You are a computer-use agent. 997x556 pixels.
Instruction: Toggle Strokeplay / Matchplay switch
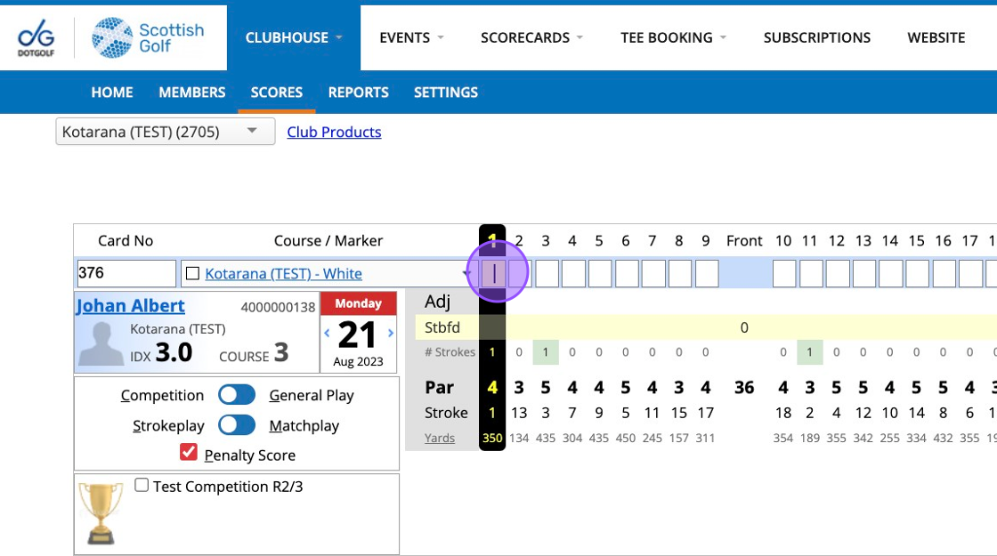point(237,425)
